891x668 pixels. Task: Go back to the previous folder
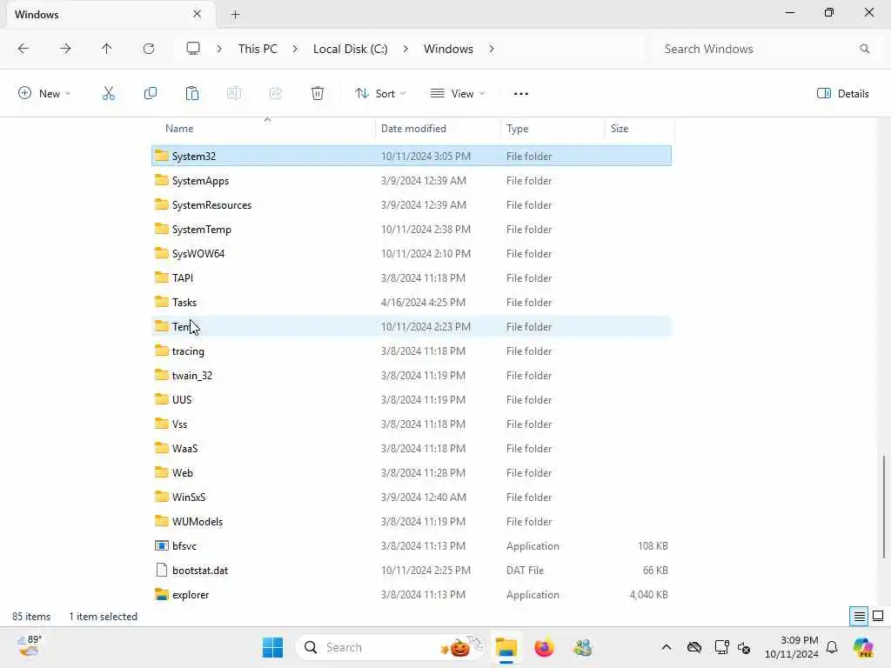[x=23, y=49]
